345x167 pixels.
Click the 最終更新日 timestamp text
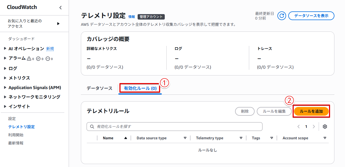pyautogui.click(x=265, y=13)
